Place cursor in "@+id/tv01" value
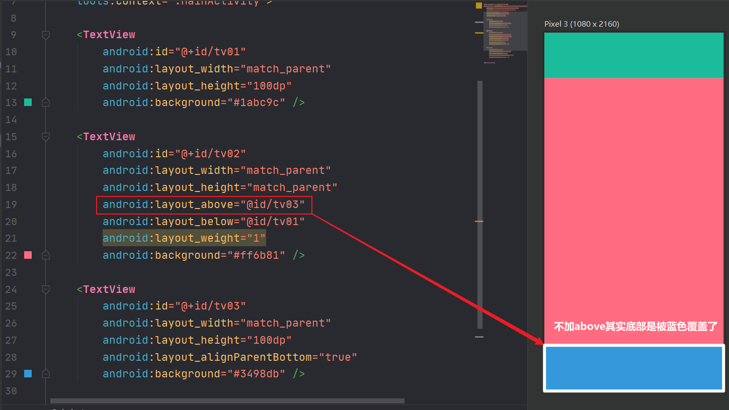Screen dimensions: 729x410 (x=210, y=52)
